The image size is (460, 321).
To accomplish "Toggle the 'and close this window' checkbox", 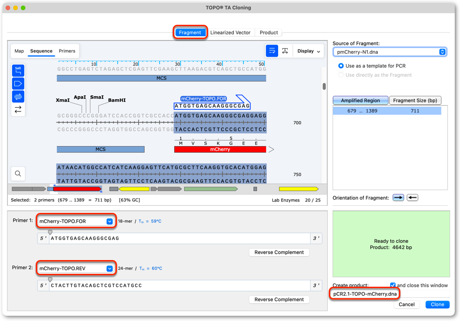I will (x=393, y=285).
